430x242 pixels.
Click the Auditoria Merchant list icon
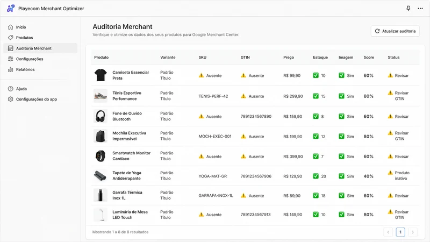10,48
